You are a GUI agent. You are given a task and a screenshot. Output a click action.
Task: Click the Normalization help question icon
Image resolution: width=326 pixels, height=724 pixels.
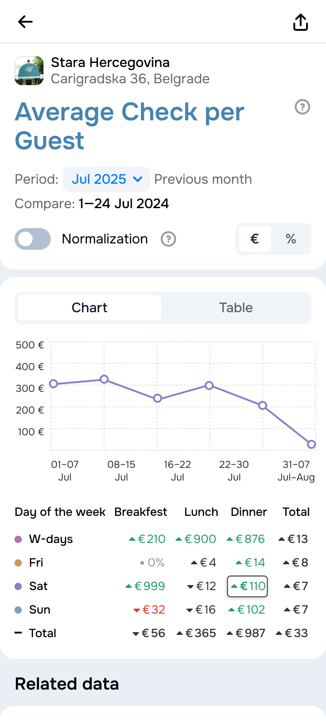168,239
